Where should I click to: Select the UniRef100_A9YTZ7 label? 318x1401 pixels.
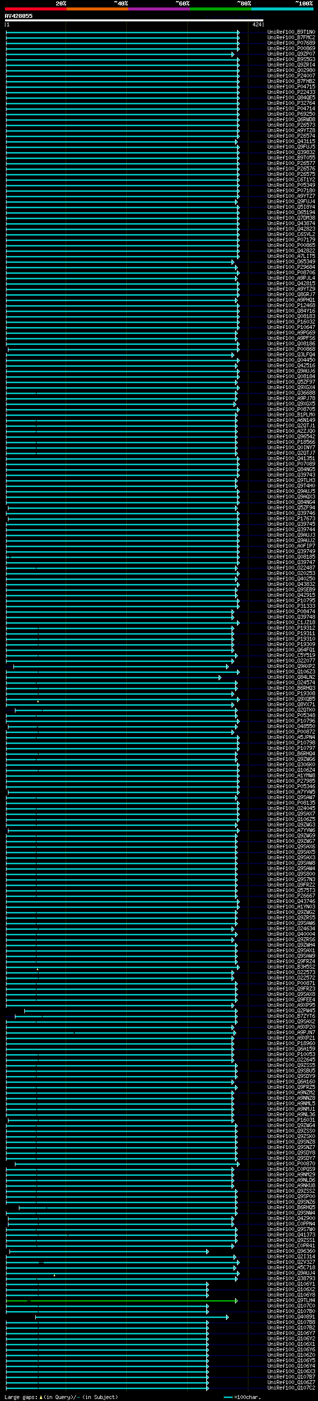[x=291, y=196]
